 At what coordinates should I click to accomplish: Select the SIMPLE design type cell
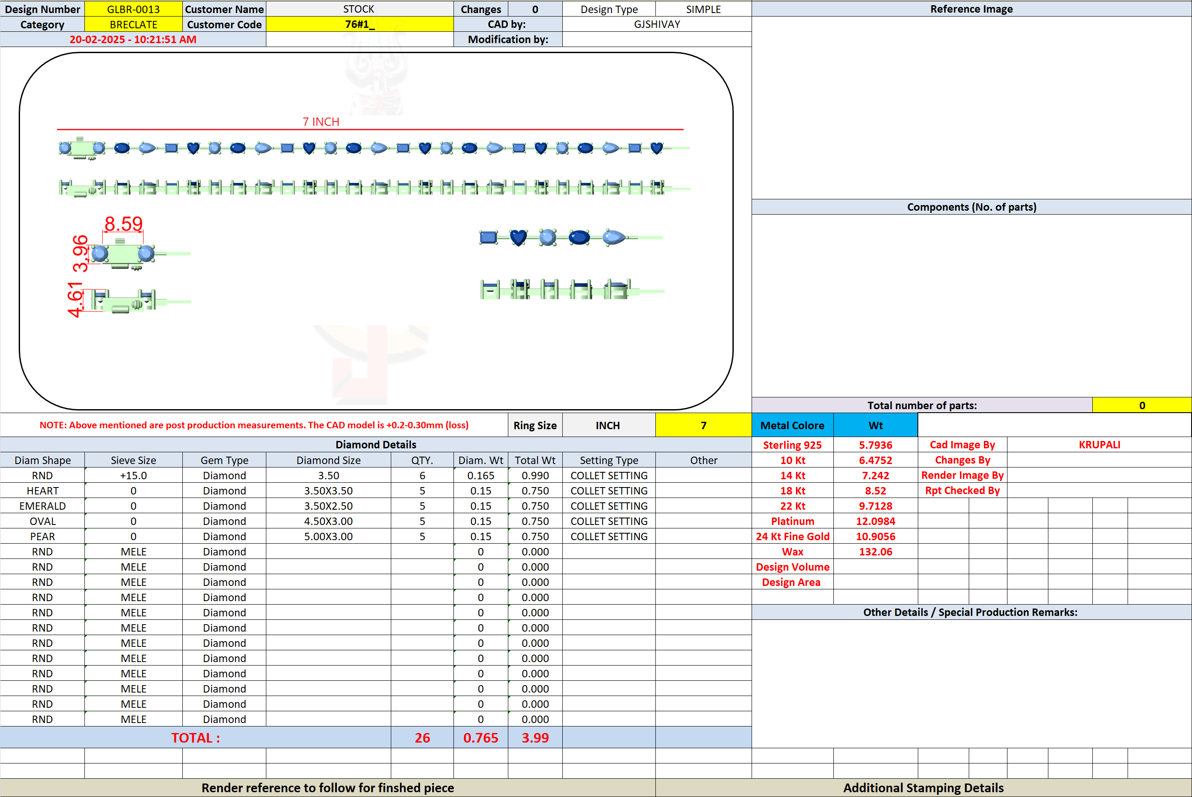[703, 9]
